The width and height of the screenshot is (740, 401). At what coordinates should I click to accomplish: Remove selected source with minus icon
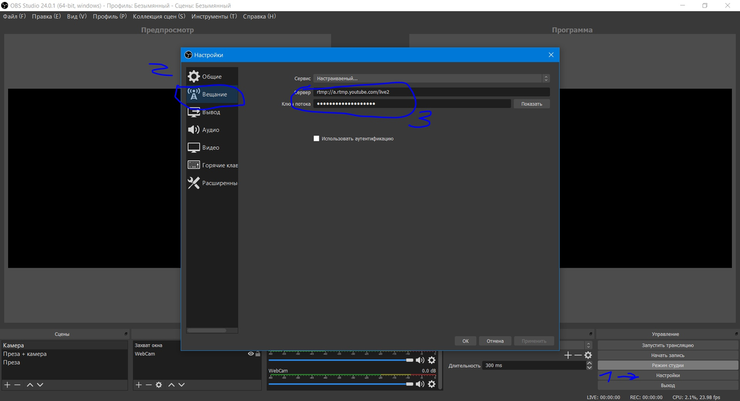point(149,384)
